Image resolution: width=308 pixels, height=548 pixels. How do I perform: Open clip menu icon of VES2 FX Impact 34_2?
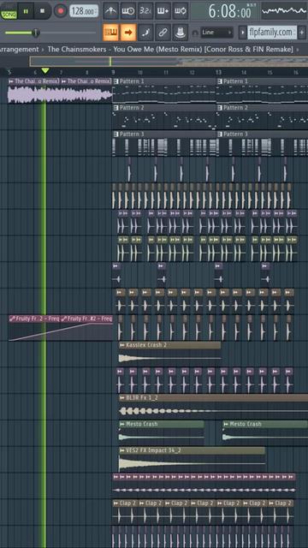121,450
